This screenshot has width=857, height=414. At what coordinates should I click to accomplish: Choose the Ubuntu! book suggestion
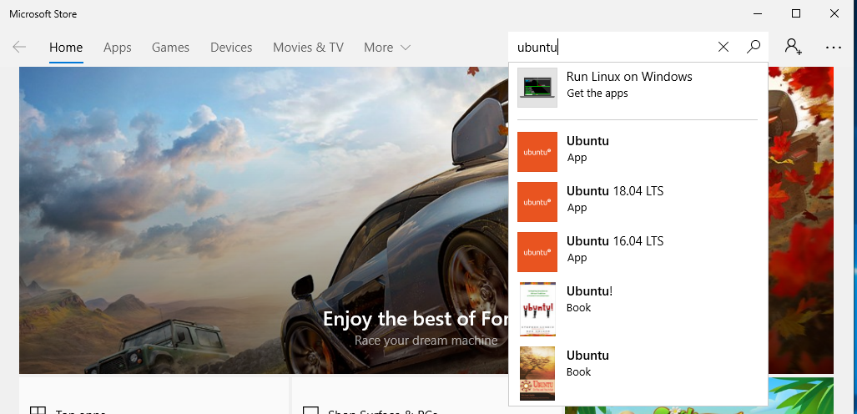point(590,299)
